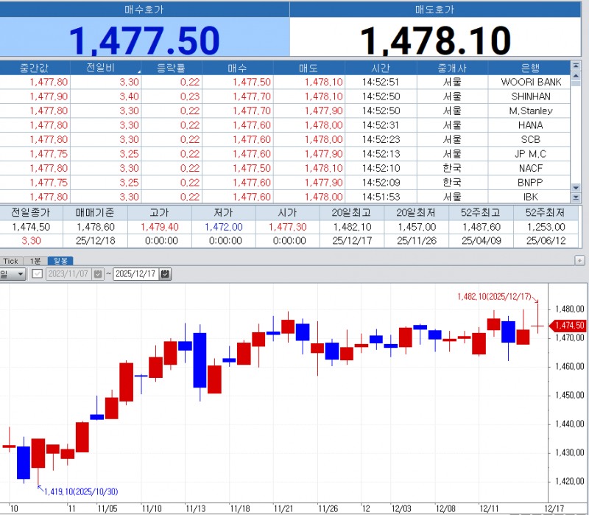Select the M.Stanley bank row
The image size is (589, 515).
point(530,111)
